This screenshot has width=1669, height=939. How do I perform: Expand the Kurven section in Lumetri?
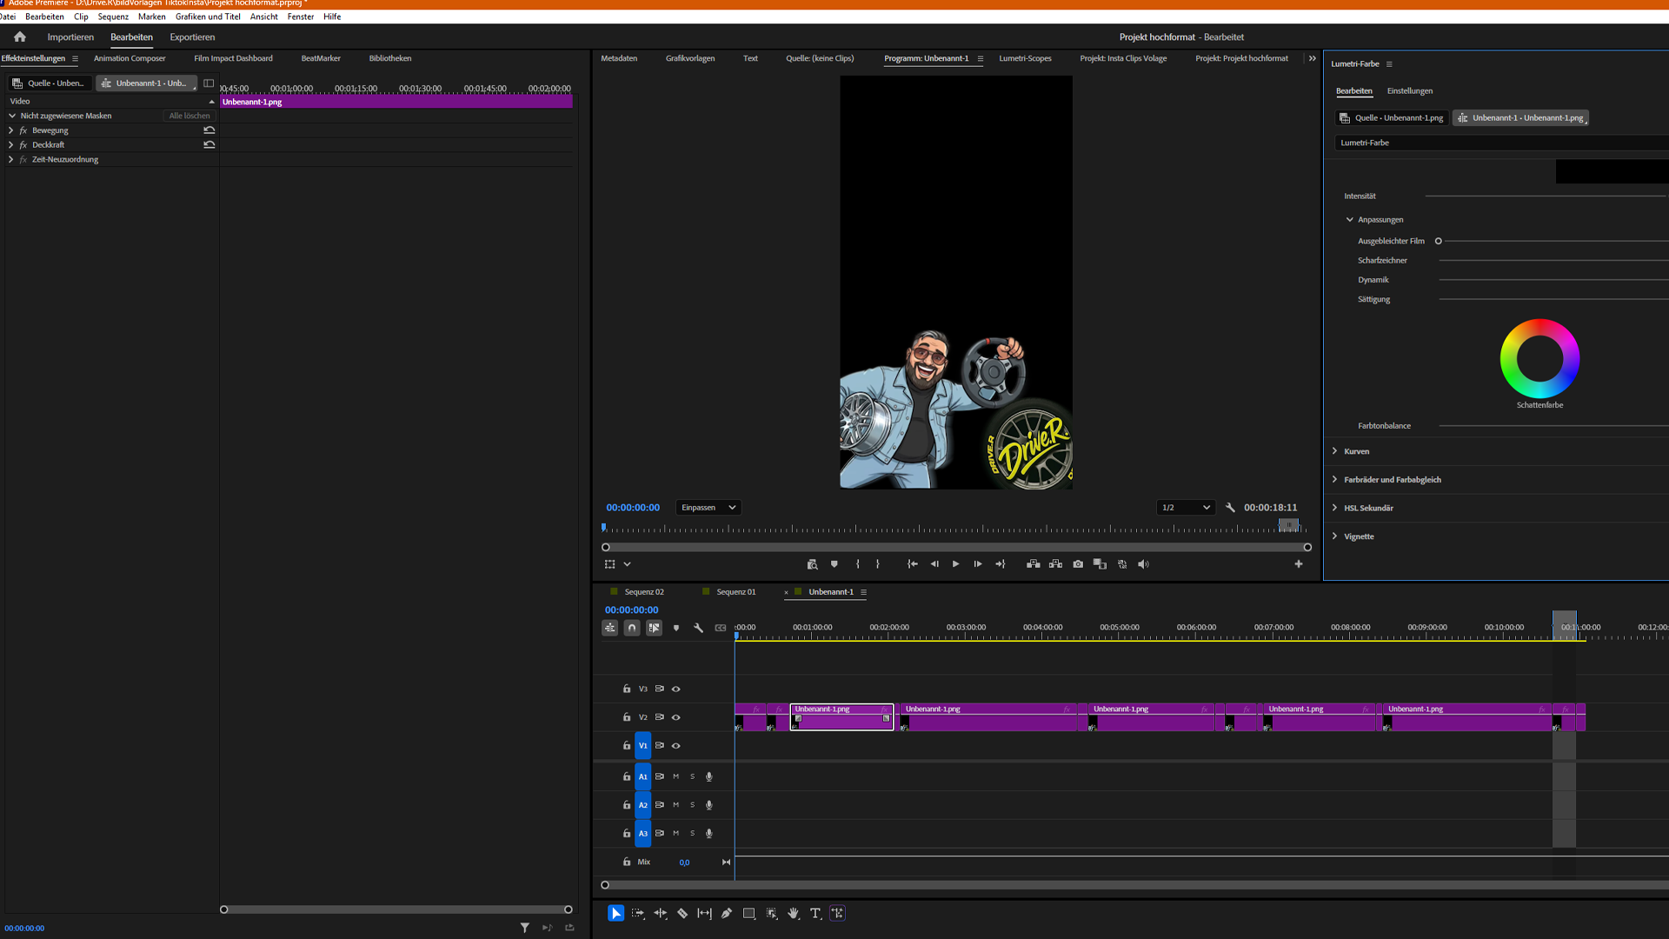click(1334, 451)
